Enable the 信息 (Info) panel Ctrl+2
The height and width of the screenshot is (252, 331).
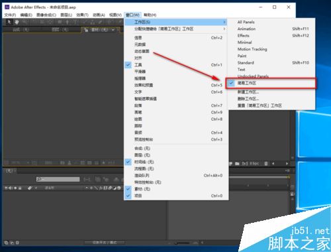(x=176, y=38)
